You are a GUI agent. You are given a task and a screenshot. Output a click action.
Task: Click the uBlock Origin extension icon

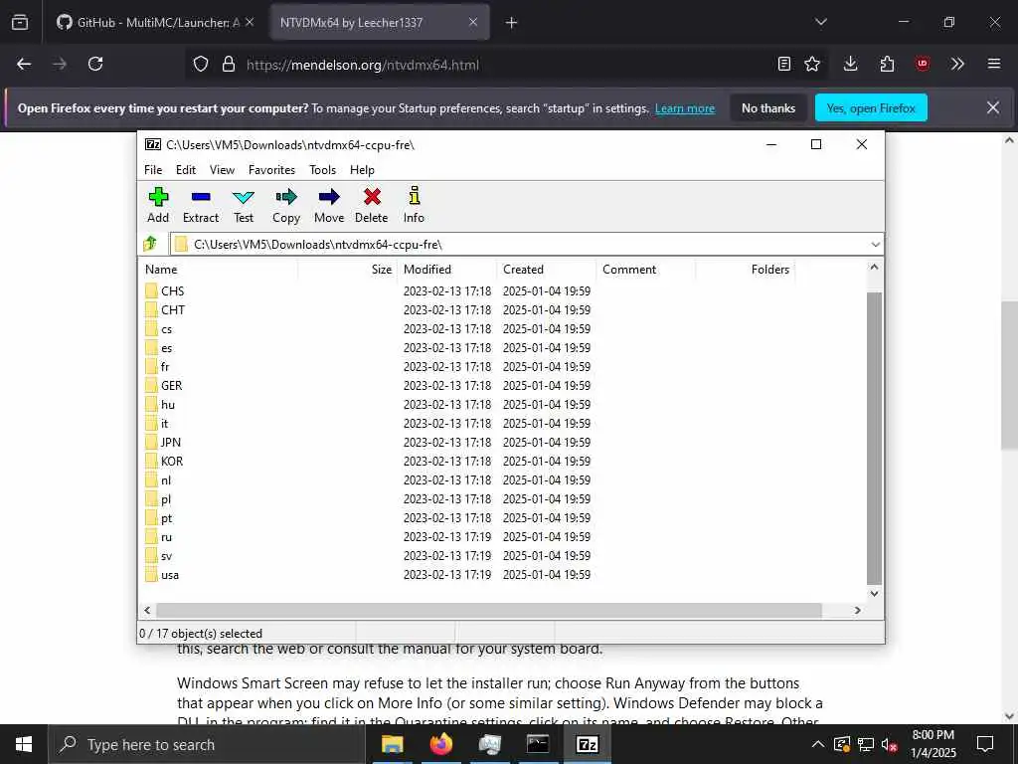[923, 64]
